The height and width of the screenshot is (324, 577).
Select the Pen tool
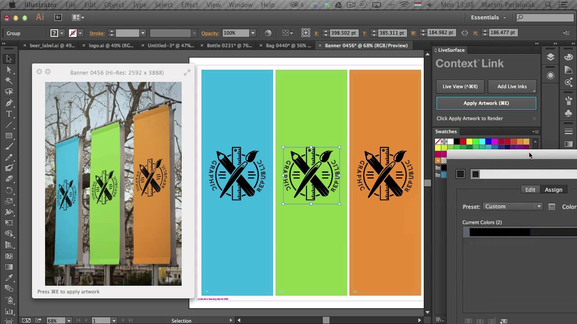pyautogui.click(x=9, y=103)
